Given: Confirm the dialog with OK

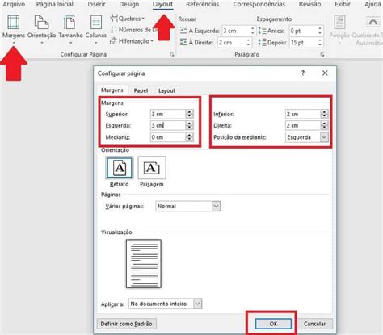Looking at the screenshot, I should click(x=273, y=324).
